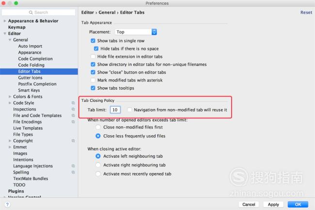This screenshot has width=315, height=210.
Task: Click the Apply button
Action: pos(273,204)
